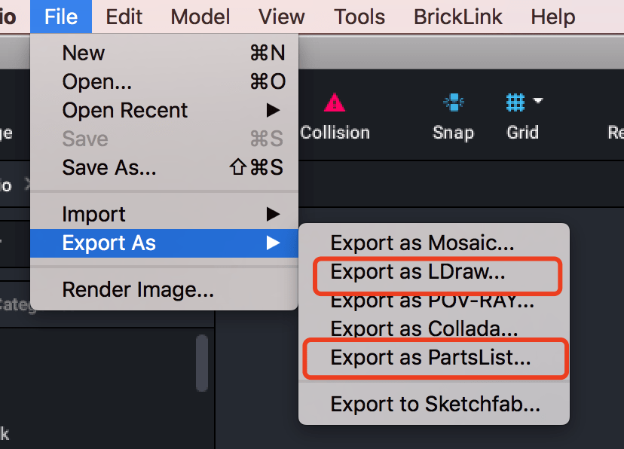The image size is (624, 449).
Task: Choose Export as Mosaic...
Action: pos(422,243)
